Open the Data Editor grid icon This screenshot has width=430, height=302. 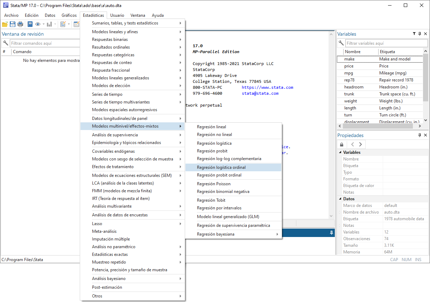click(77, 24)
